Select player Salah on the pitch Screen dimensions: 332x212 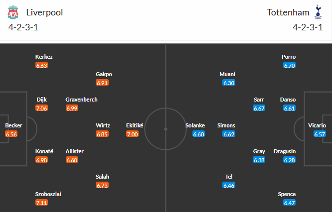point(102,177)
